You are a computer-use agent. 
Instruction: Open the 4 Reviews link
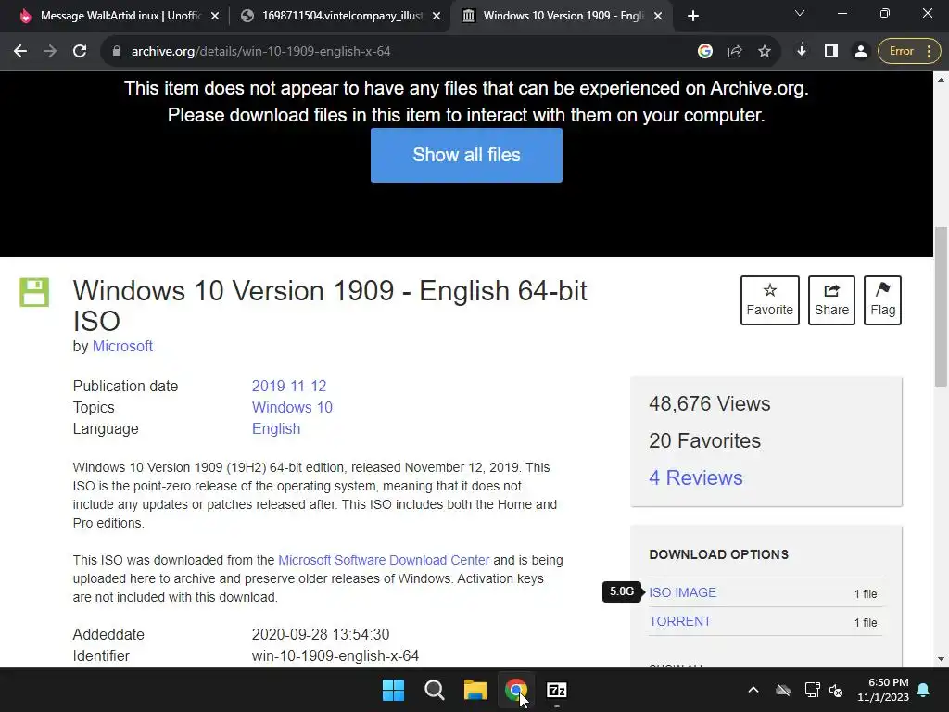point(695,477)
